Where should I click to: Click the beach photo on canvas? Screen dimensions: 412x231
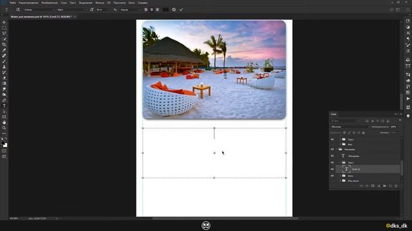point(214,70)
